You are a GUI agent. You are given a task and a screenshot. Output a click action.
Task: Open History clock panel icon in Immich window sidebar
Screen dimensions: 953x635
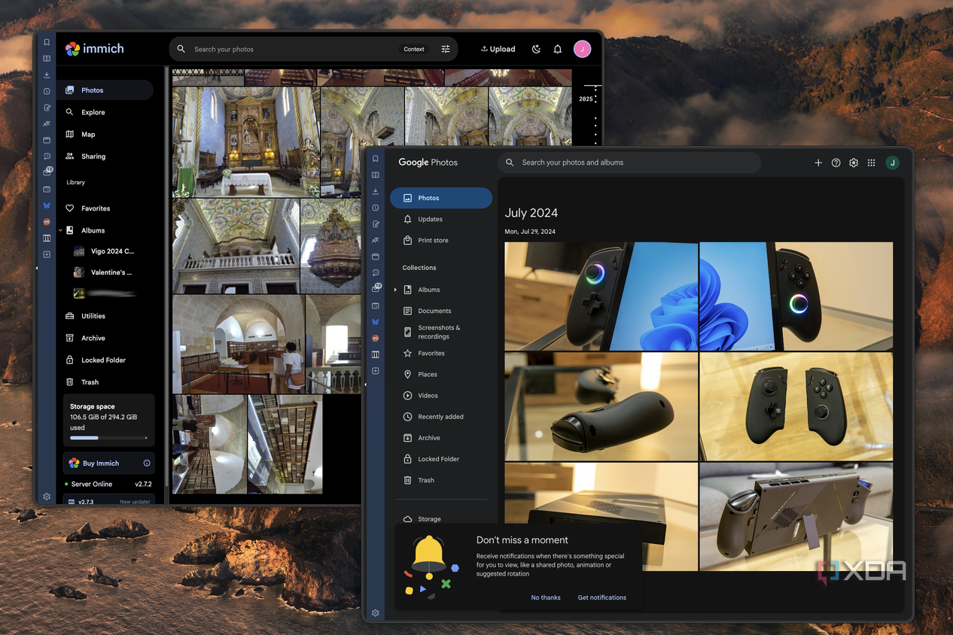[x=47, y=91]
